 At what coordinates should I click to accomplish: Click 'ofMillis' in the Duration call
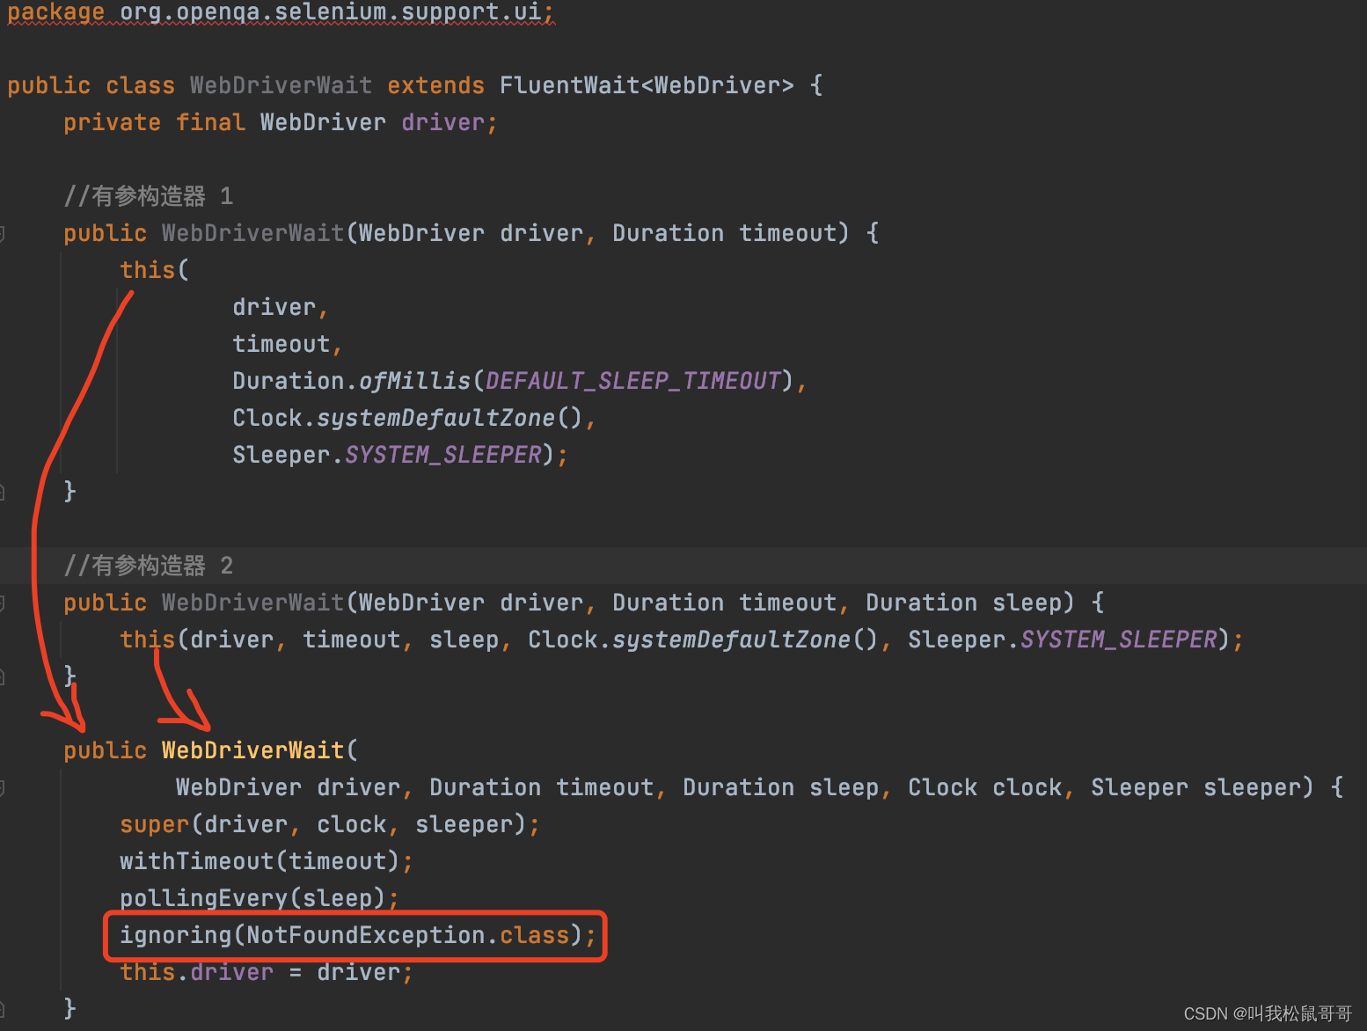pos(414,381)
